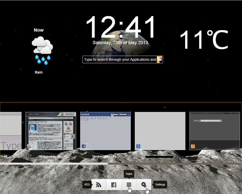Image resolution: width=242 pixels, height=194 pixels.
Task: Click the Bing favicon on the Bing thumbnail
Action: pyautogui.click(x=193, y=146)
